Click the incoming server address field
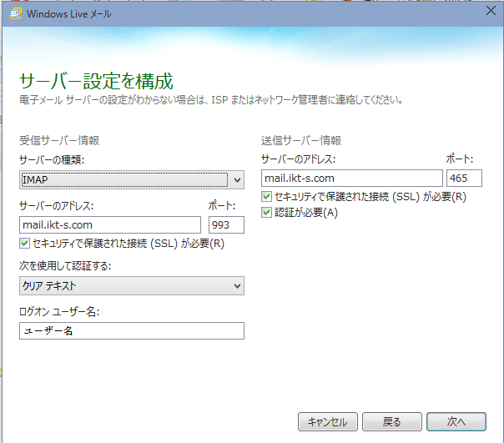 (x=110, y=224)
